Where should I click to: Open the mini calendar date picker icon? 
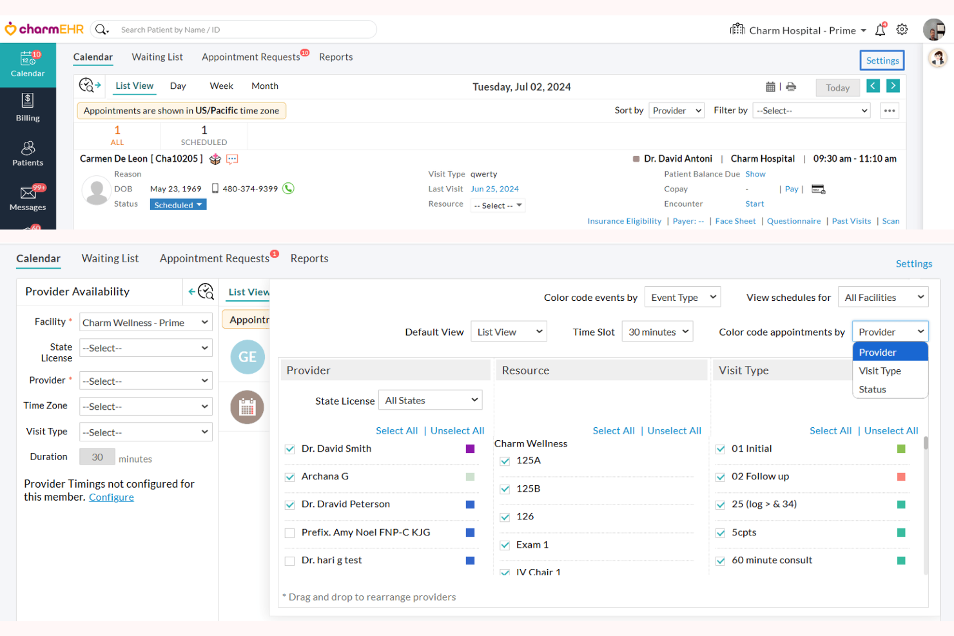pos(771,86)
